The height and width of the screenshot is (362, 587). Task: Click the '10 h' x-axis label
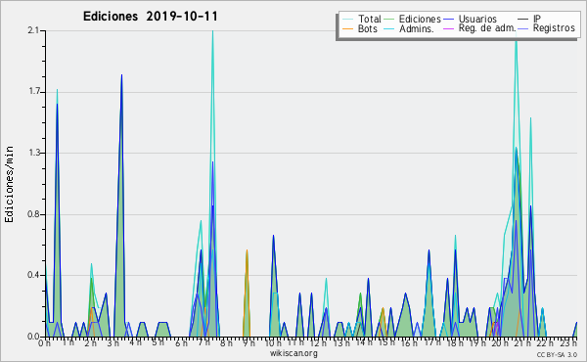(x=273, y=342)
